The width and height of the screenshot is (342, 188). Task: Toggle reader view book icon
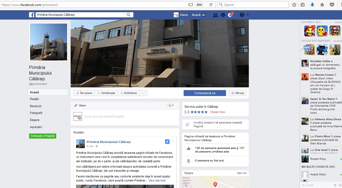(x=191, y=5)
